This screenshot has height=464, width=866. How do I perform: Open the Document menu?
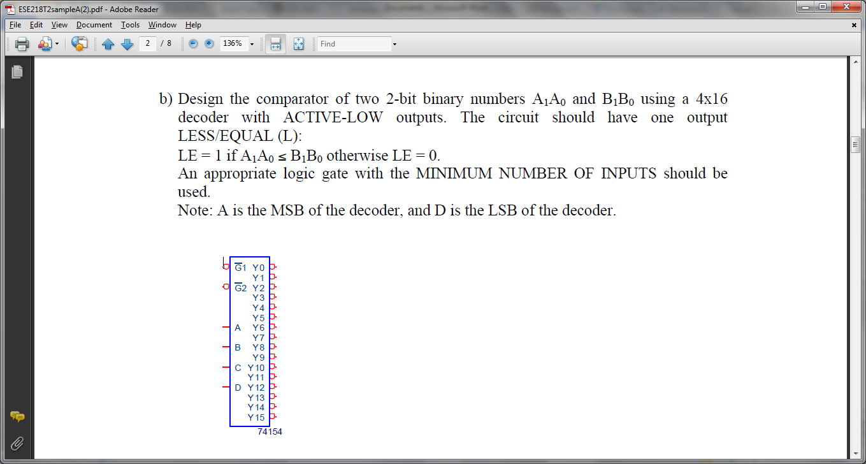click(x=94, y=25)
